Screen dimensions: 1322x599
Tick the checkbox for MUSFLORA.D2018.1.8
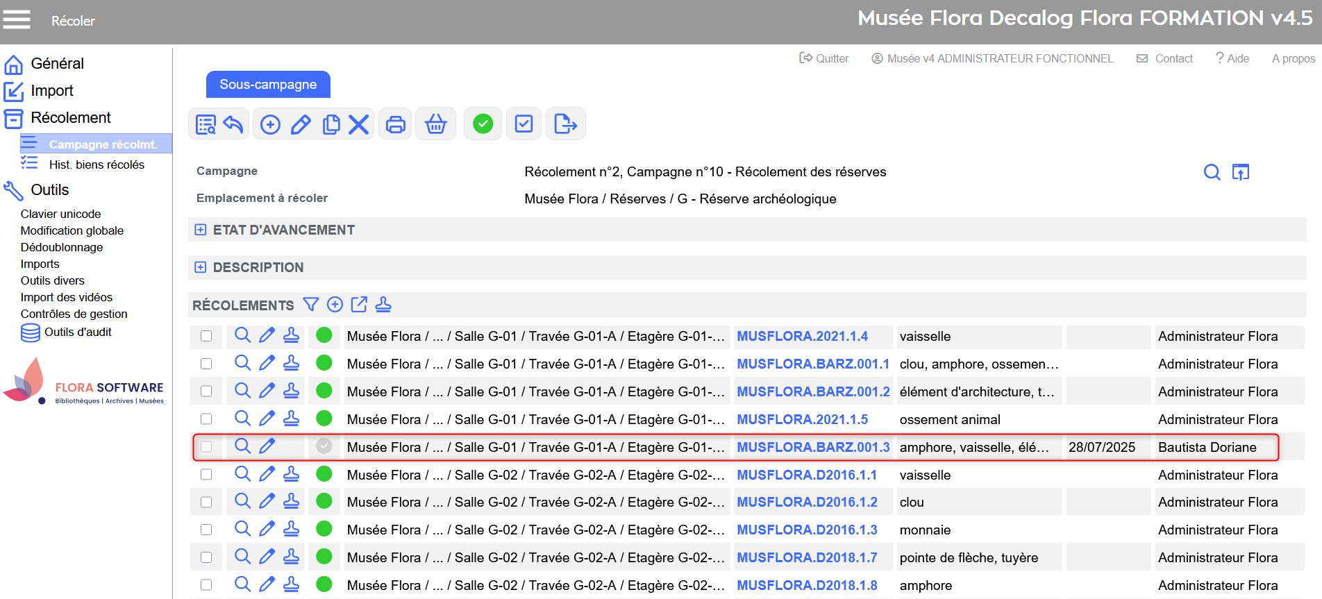[206, 585]
